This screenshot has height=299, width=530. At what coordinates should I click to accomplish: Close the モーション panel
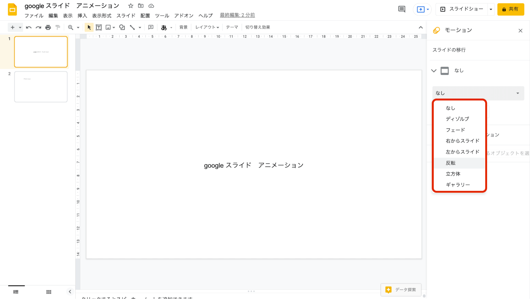(x=520, y=31)
